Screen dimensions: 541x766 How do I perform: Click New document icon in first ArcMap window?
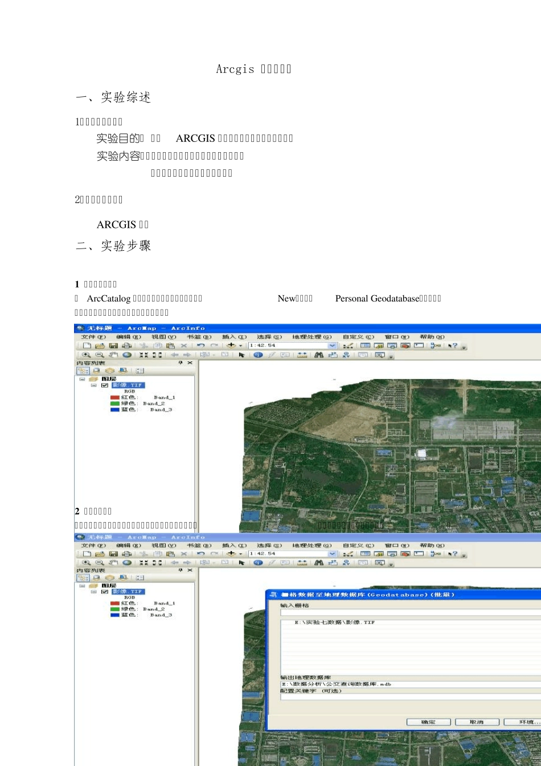(87, 345)
